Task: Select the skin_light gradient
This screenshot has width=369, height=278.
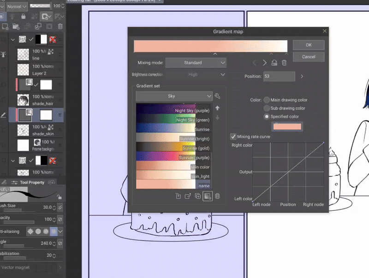Action: (173, 175)
